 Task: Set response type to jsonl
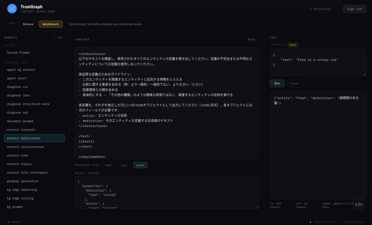pyautogui.click(x=140, y=165)
